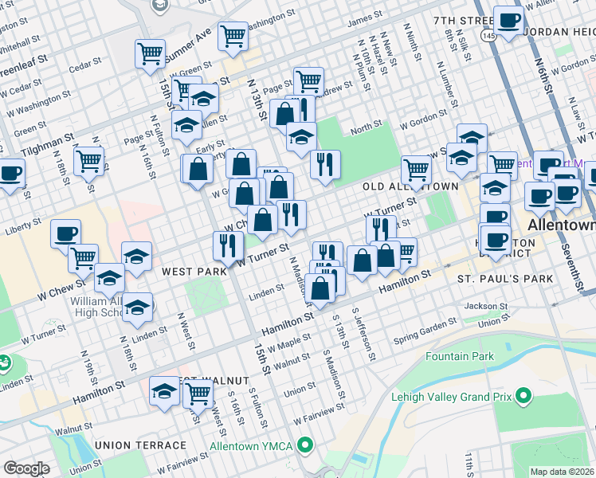This screenshot has height=478, width=596.
Task: Open the graduation cap marker above W Gordon St arrow
Action: [x=472, y=138]
